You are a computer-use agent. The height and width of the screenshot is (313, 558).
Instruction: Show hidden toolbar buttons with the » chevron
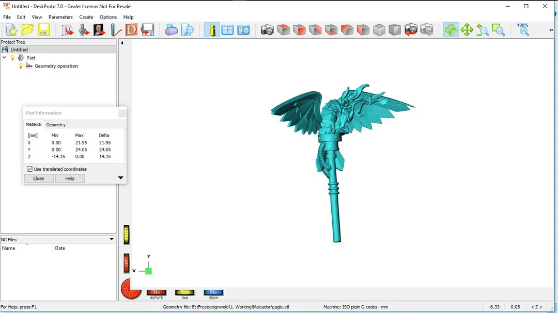tap(551, 30)
